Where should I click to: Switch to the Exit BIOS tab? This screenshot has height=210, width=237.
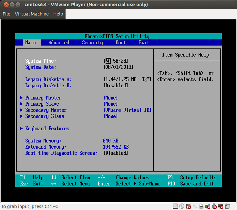point(144,42)
